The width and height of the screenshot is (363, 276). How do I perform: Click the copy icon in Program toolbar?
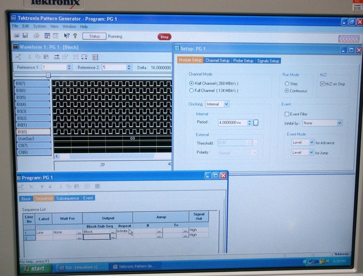(x=69, y=187)
